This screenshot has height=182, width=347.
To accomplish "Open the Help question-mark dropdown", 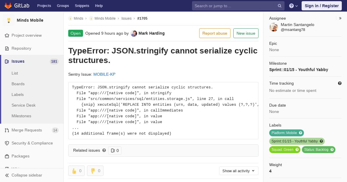I will 293,6.
